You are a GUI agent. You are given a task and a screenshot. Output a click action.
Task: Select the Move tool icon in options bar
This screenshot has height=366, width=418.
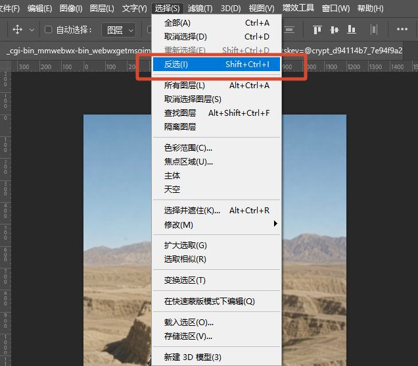click(x=17, y=30)
